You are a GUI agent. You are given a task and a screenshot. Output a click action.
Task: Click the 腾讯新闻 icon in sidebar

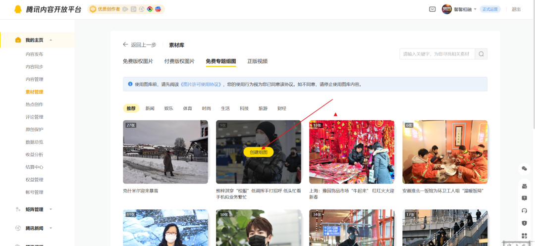(x=18, y=228)
